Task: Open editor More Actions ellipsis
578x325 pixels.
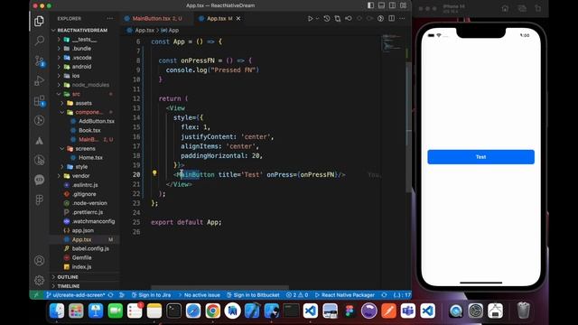Action: pos(402,18)
